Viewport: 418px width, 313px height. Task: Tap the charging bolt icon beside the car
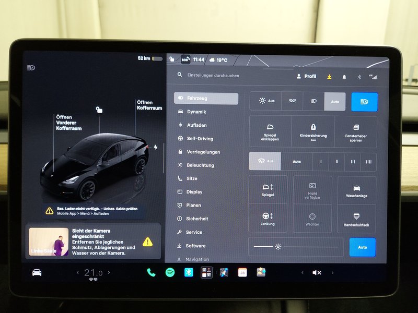point(156,147)
